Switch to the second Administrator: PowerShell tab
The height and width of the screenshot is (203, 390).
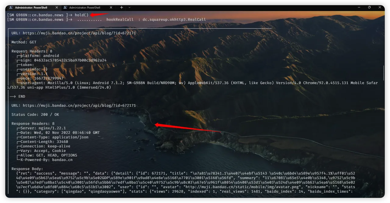click(x=85, y=7)
